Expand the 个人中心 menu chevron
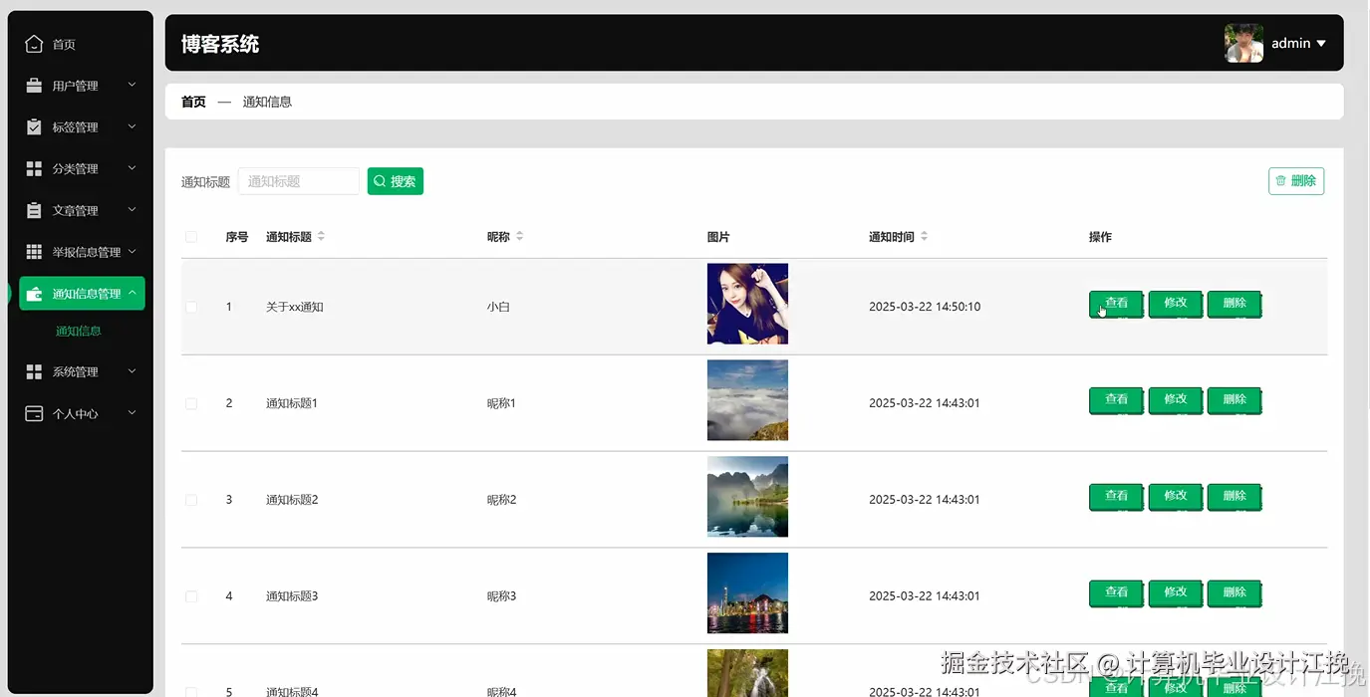 [x=133, y=413]
